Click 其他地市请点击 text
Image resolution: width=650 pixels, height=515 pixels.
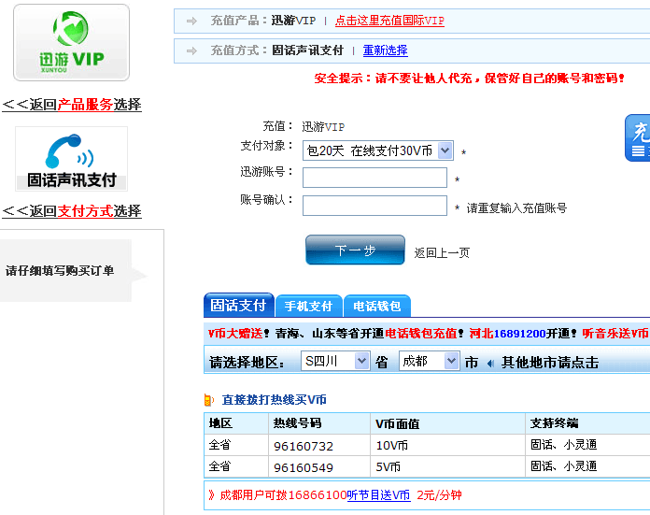point(550,363)
